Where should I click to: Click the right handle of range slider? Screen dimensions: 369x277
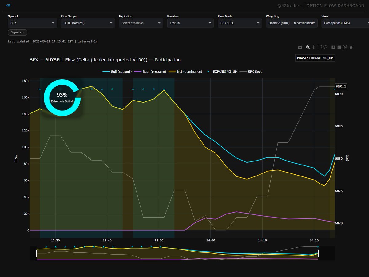318,253
